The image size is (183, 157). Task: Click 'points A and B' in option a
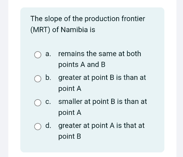pos(82,65)
